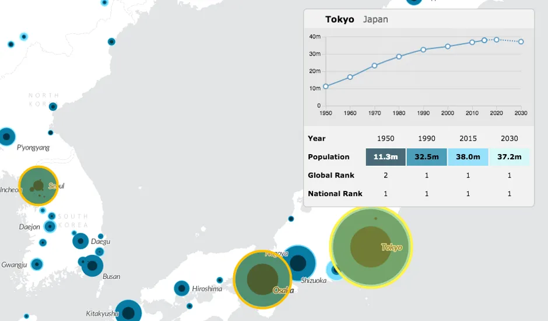The height and width of the screenshot is (321, 548).
Task: Select the Hiroshima city bubble
Action: 181,288
